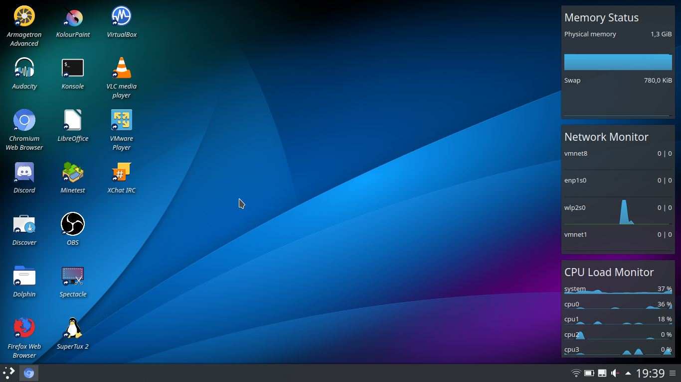
Task: Click the 19:39 digital clock
Action: 651,373
